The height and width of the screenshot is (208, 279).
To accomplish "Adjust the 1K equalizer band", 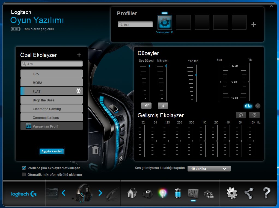I will (205, 141).
